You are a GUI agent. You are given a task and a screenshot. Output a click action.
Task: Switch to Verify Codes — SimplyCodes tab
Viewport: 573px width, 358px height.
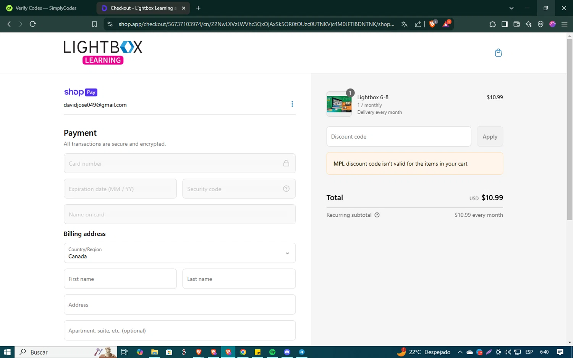[x=47, y=8]
